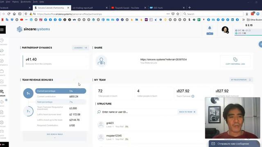
Task: Close the Sincere Cabinet Partnership tab
Action: point(68,8)
